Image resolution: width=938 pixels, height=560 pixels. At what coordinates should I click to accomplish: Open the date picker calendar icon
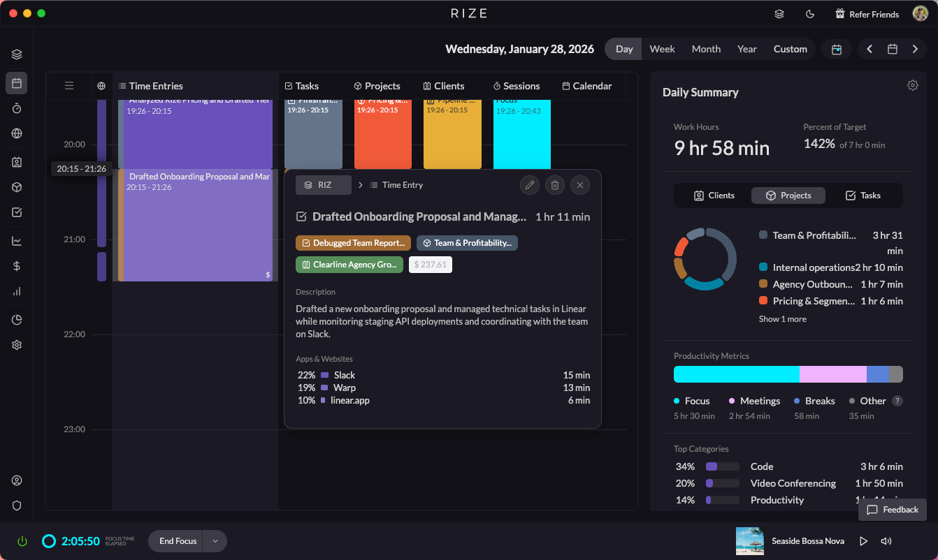(836, 49)
